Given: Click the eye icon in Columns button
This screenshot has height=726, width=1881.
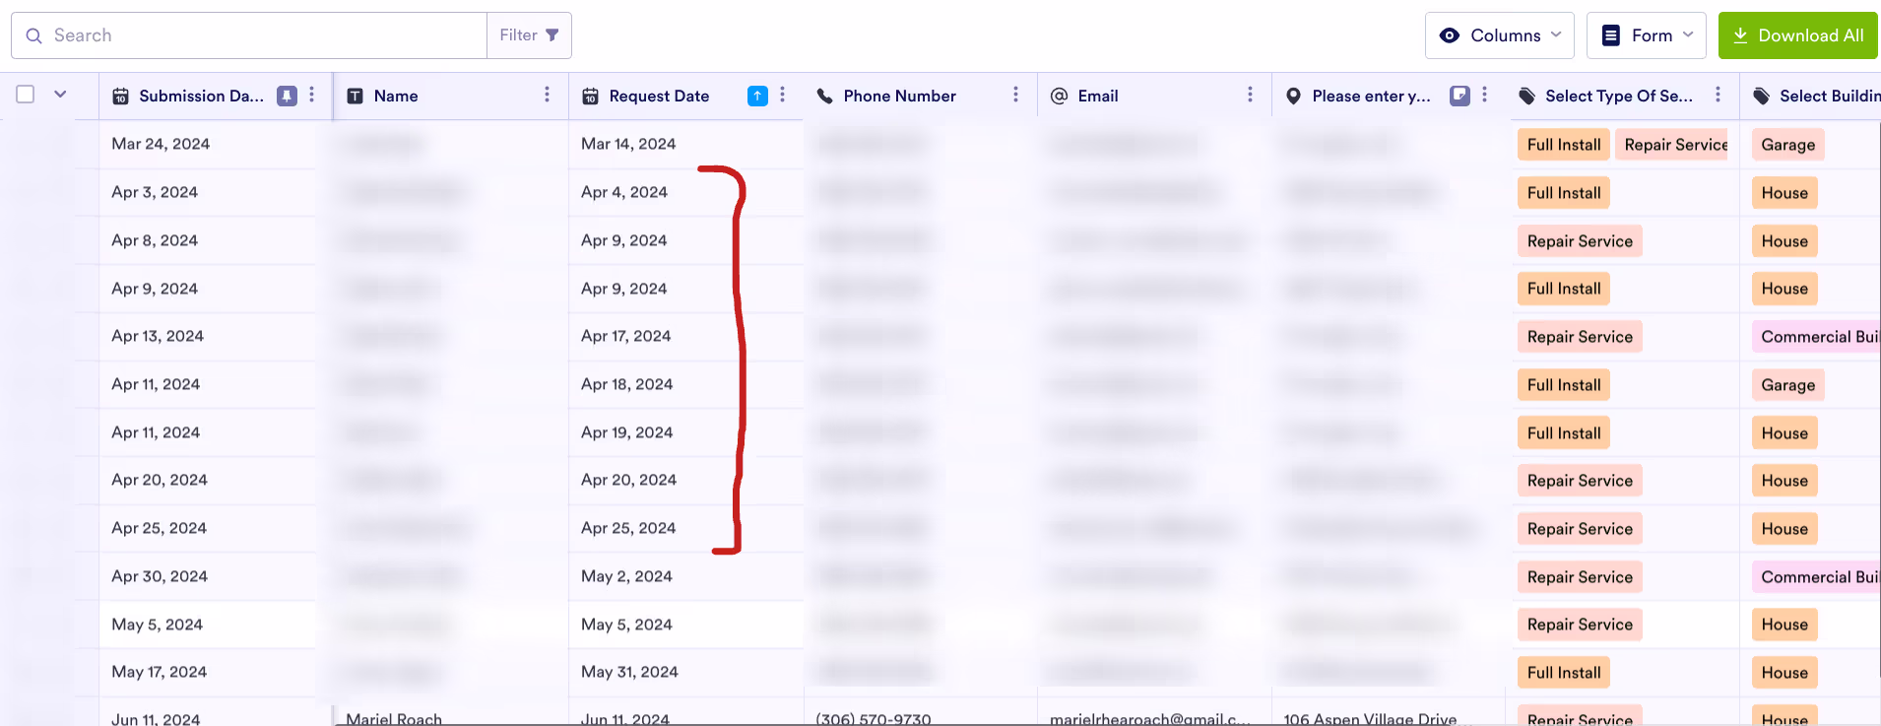Looking at the screenshot, I should (x=1450, y=35).
